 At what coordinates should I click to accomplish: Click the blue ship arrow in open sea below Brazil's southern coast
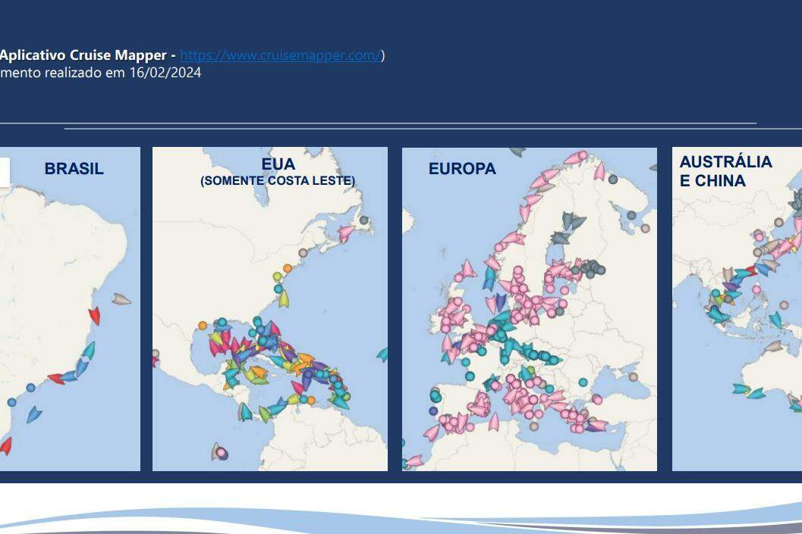[33, 414]
